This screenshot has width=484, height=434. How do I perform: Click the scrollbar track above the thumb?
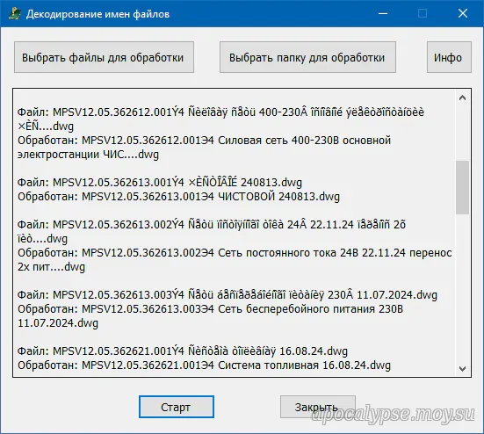tap(462, 133)
